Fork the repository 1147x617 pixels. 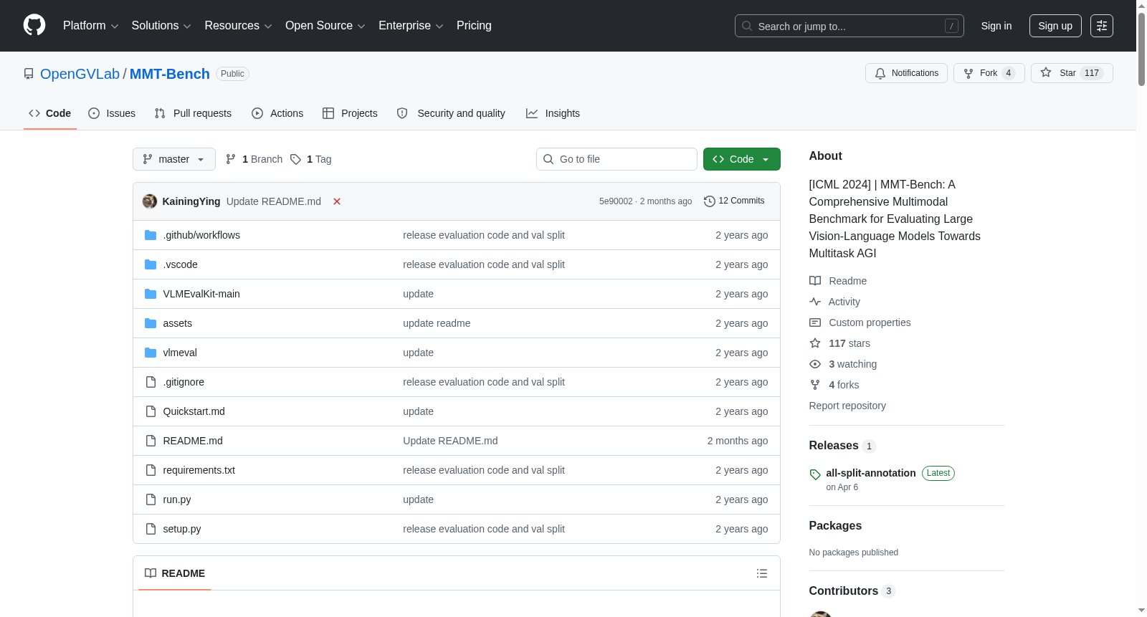[989, 73]
